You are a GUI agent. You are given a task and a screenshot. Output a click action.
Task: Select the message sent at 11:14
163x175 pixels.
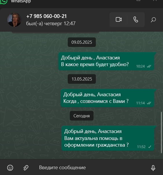pyautogui.click(x=107, y=98)
